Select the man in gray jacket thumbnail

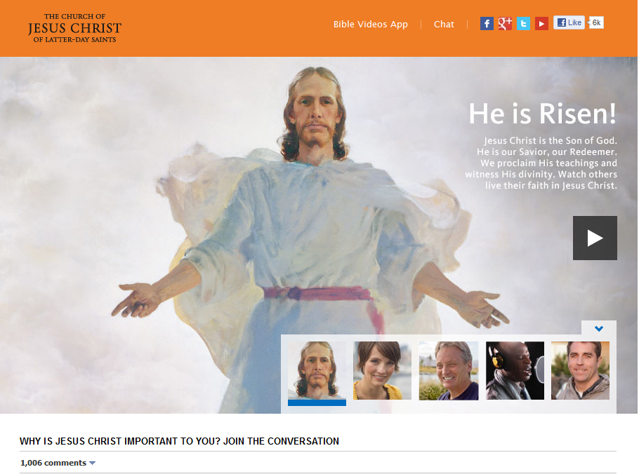[x=580, y=371]
